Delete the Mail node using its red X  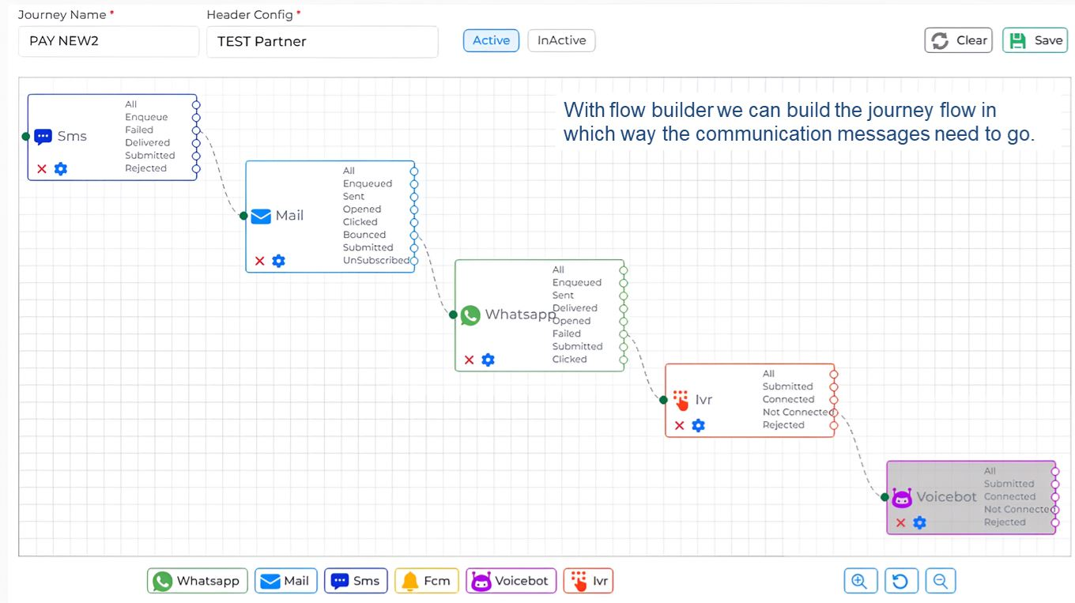point(260,261)
